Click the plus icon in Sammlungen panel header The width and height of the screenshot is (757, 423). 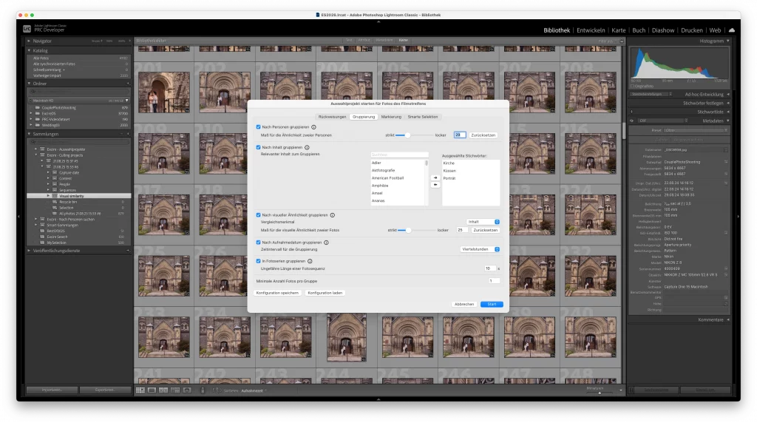(x=128, y=135)
